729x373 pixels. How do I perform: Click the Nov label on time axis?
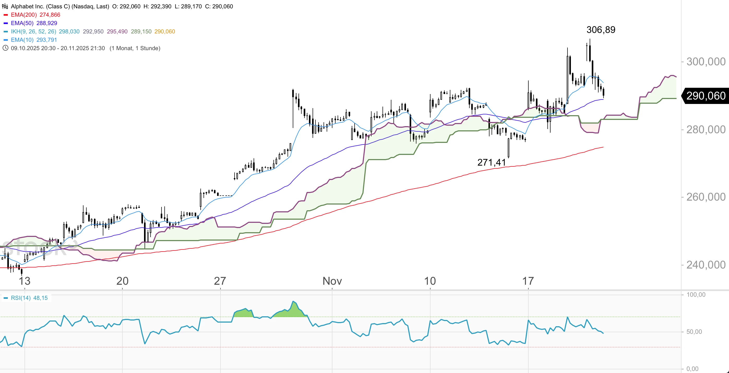(x=332, y=281)
